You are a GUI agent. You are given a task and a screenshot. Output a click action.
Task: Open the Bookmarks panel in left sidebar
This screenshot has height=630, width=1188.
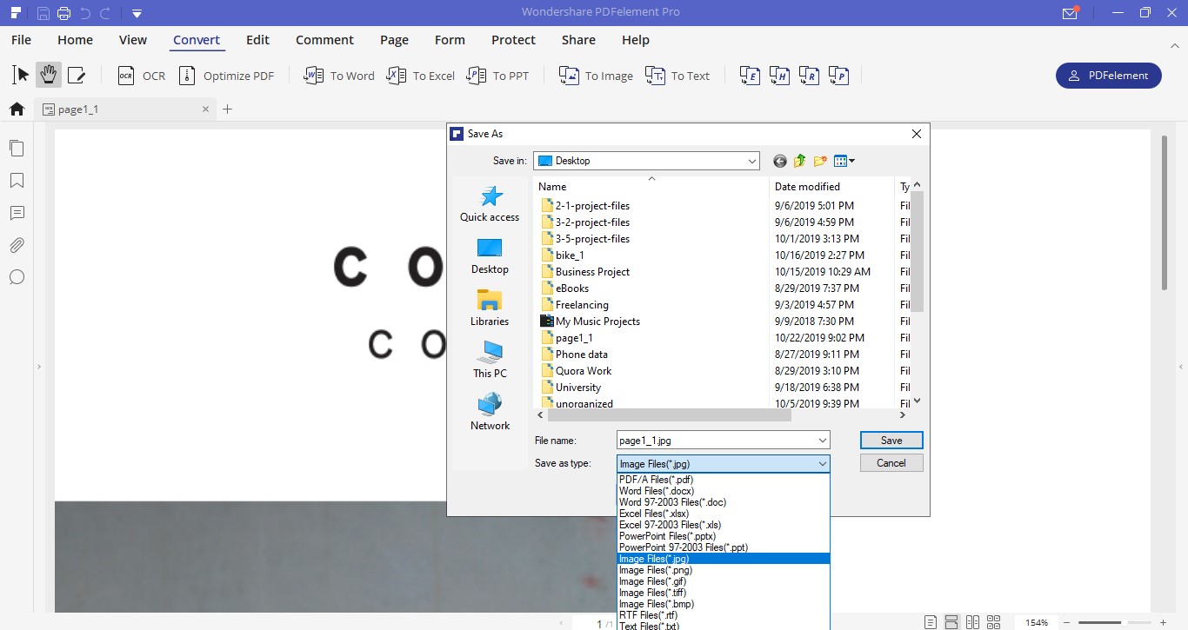(17, 181)
